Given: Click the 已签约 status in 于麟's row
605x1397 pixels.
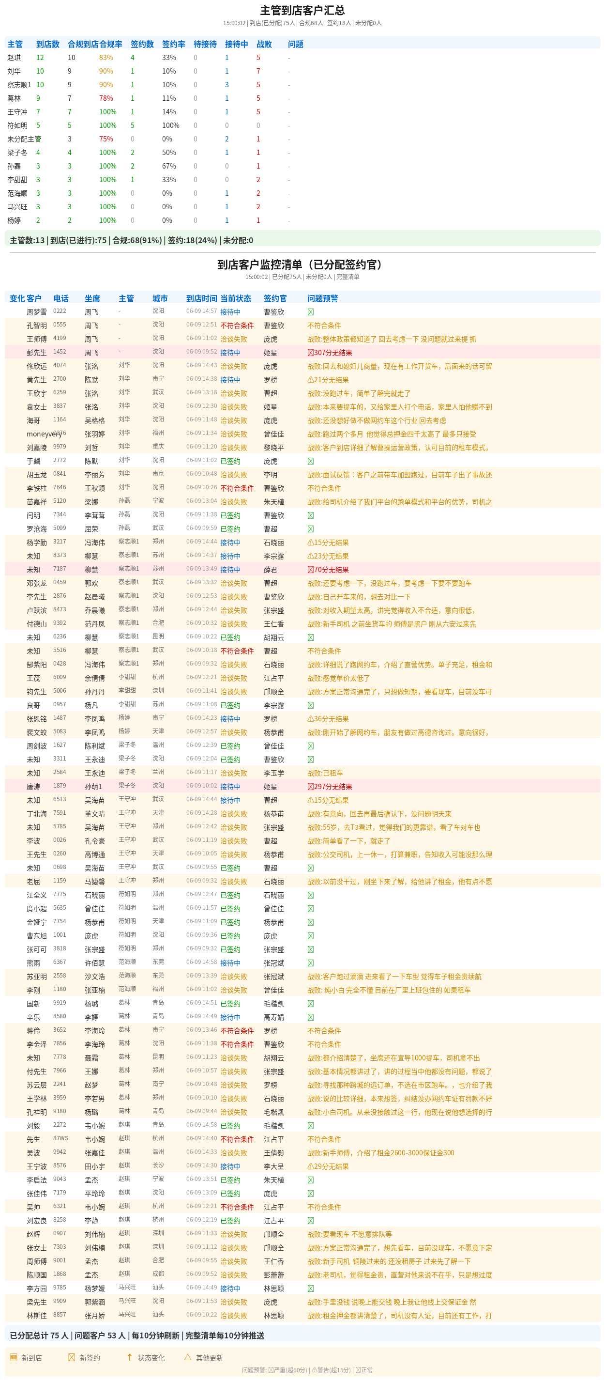Looking at the screenshot, I should (230, 461).
